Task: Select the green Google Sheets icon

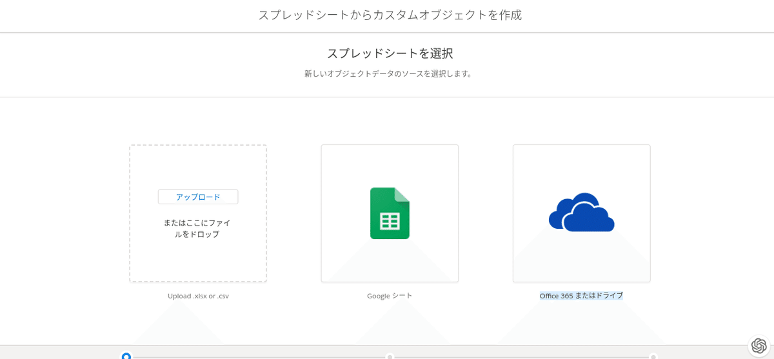Action: (x=390, y=213)
